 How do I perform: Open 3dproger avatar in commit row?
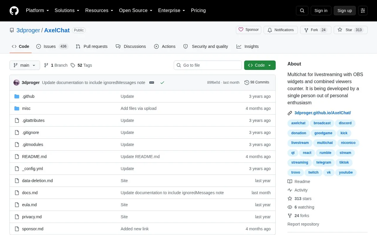(16, 83)
